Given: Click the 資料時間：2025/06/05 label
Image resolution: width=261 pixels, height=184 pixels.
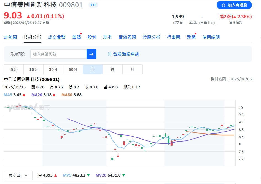Looking at the screenshot, I should point(231,79).
